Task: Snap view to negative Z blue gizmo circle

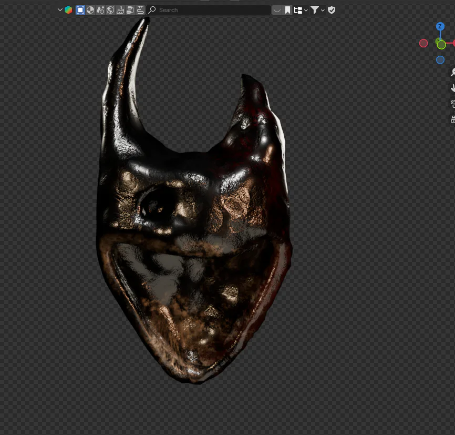Action: [440, 60]
